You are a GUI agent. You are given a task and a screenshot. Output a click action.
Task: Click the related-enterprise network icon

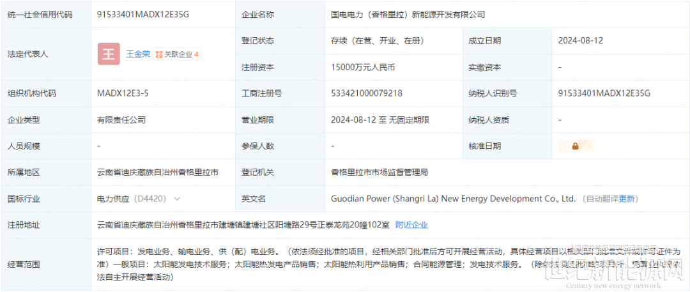159,54
